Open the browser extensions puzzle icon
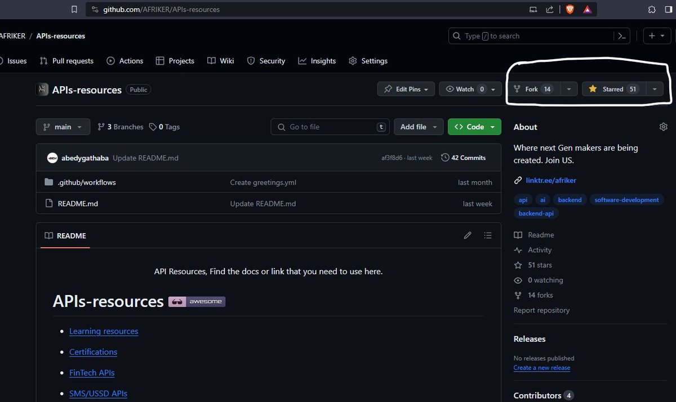The width and height of the screenshot is (676, 402). (652, 10)
